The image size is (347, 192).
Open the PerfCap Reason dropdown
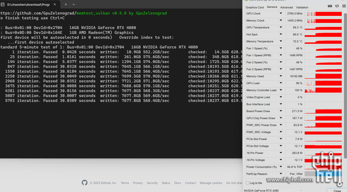[x=280, y=174]
